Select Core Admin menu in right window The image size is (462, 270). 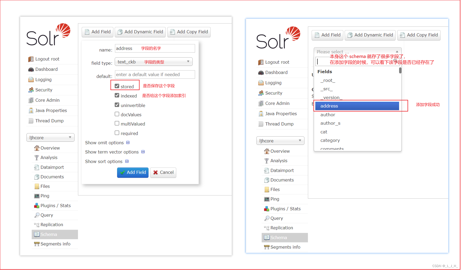tap(277, 104)
